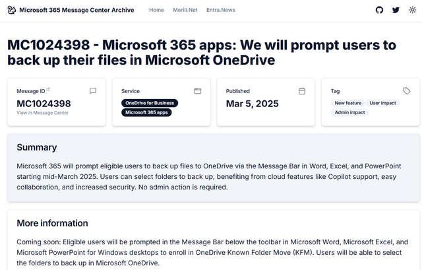Open View in Message Center link
The image size is (422, 270).
42,113
